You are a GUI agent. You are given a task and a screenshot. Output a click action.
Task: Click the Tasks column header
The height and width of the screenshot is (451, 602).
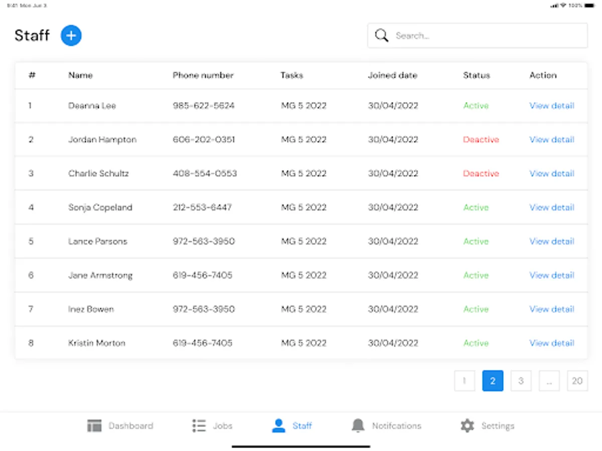pyautogui.click(x=292, y=75)
